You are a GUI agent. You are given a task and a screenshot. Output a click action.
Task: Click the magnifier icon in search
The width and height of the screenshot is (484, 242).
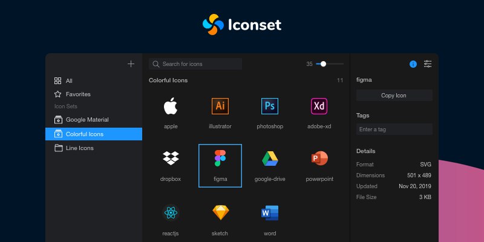click(x=156, y=64)
